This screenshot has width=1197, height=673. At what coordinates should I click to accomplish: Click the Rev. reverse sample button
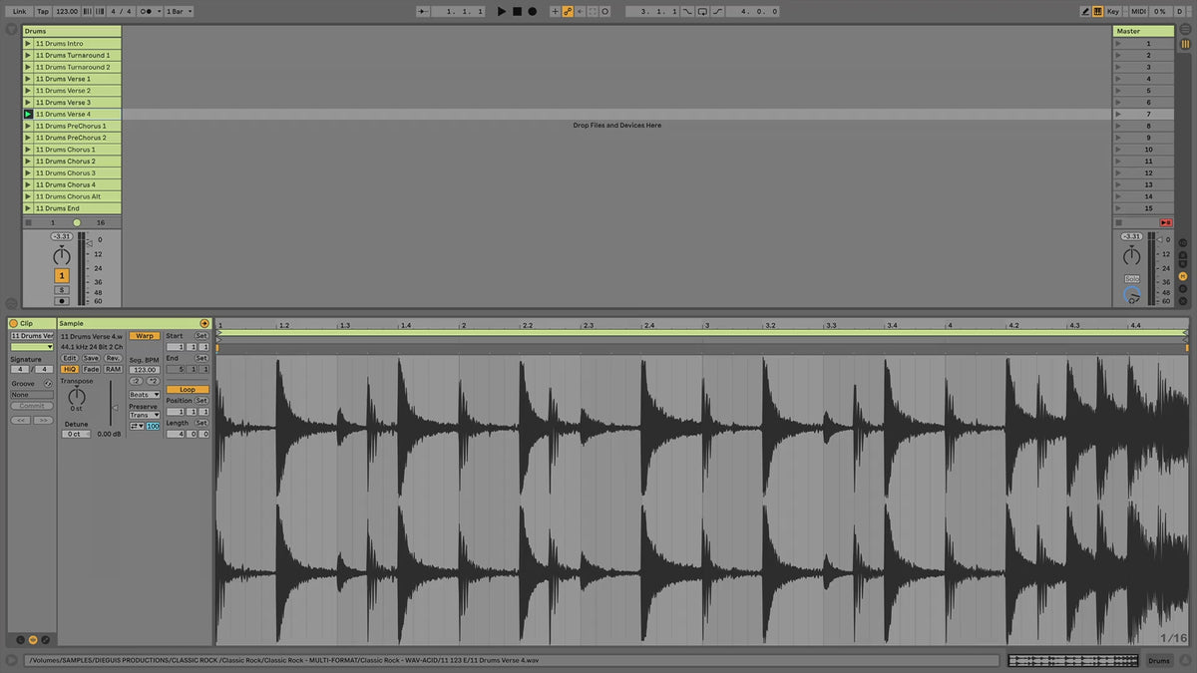point(113,358)
